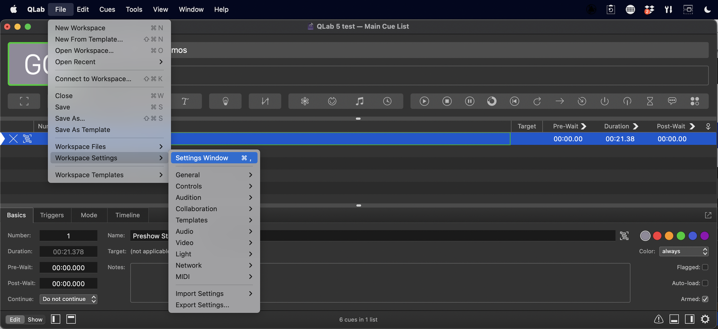The height and width of the screenshot is (329, 718).
Task: Create a Network cue
Action: [304, 101]
